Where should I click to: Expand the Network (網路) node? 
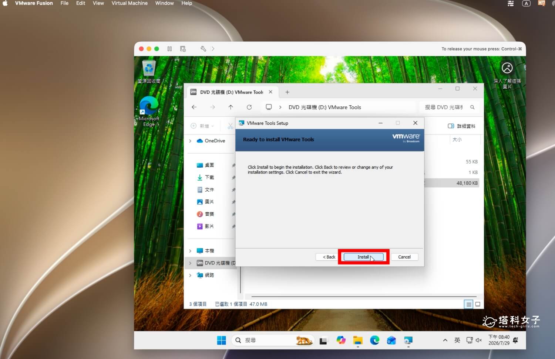point(190,275)
